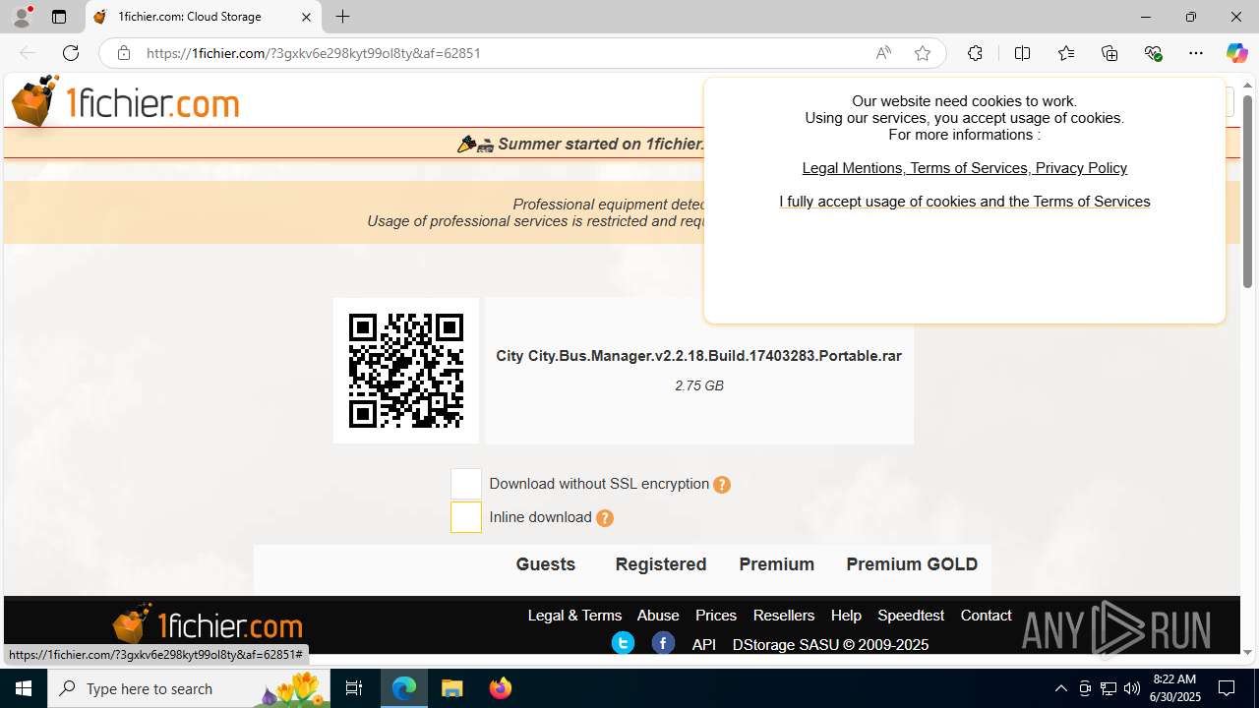Show help for SSL encryption option

(722, 485)
